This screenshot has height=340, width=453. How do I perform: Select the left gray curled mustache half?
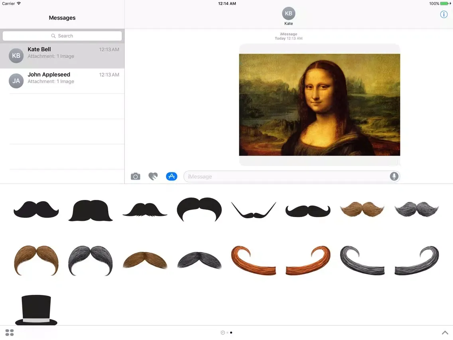362,260
